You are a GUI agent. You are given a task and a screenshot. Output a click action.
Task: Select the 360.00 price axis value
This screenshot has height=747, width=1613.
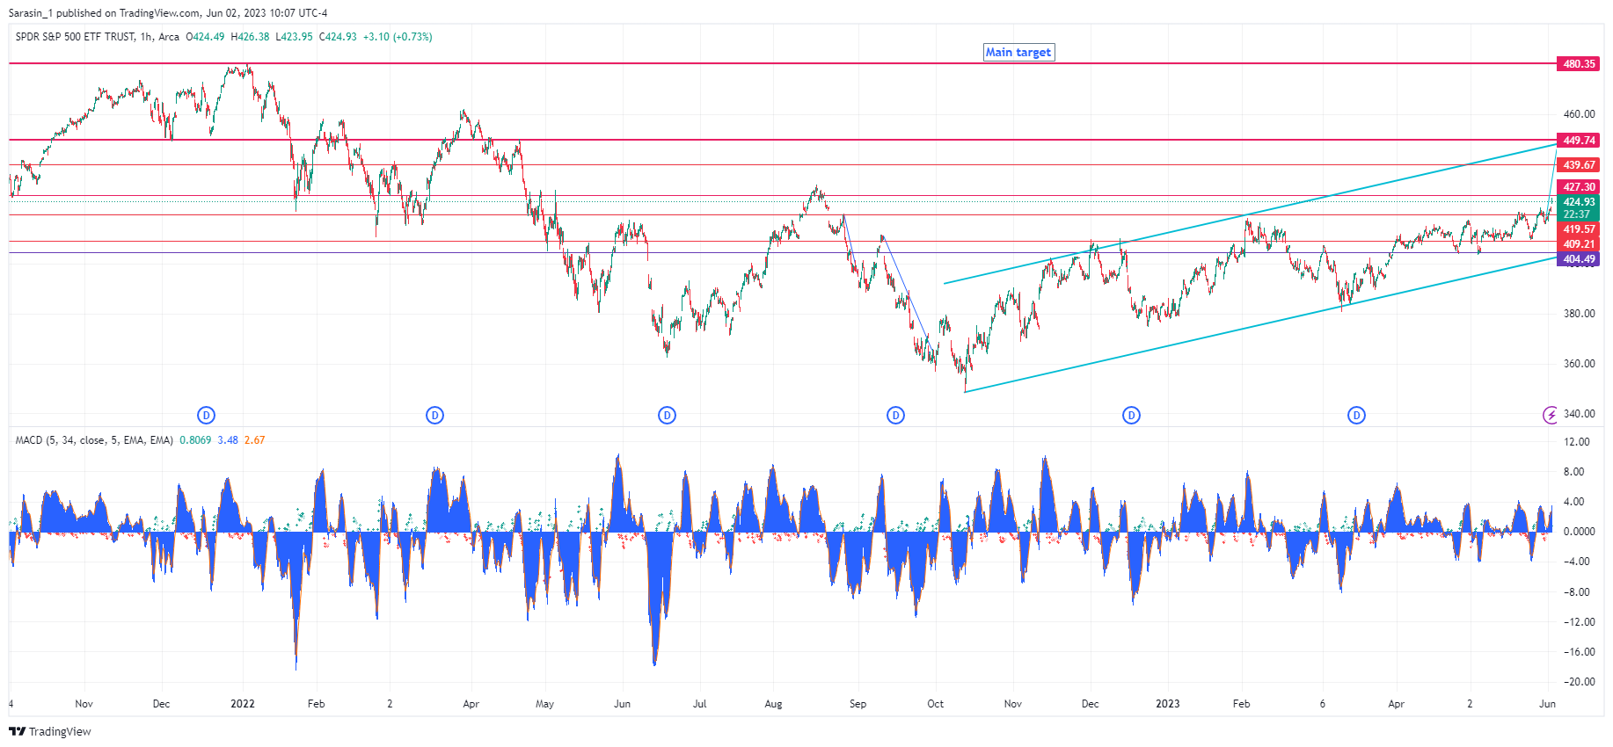coord(1579,364)
